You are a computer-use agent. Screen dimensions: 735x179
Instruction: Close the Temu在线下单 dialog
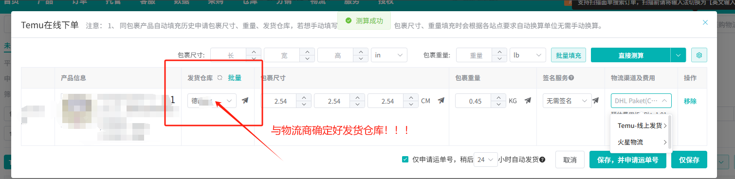[x=705, y=22]
